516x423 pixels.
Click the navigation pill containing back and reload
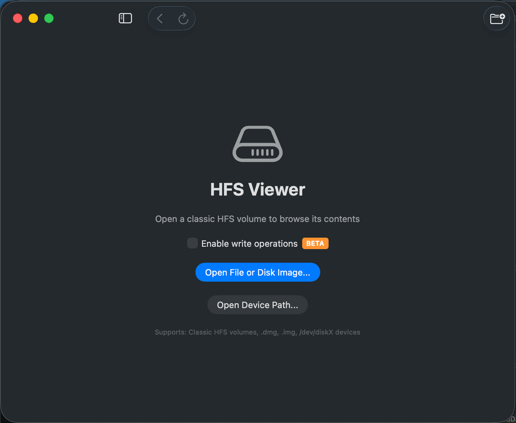pyautogui.click(x=172, y=18)
